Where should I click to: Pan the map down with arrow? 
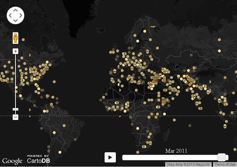coord(15,21)
